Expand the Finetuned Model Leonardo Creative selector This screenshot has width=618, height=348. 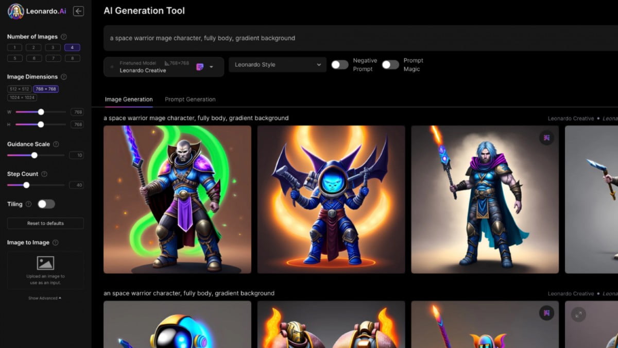211,67
